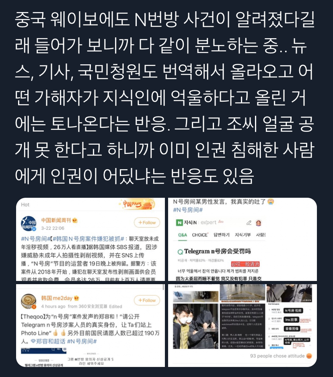
Task: Click the angry emoji attitude icon
Action: (309, 356)
